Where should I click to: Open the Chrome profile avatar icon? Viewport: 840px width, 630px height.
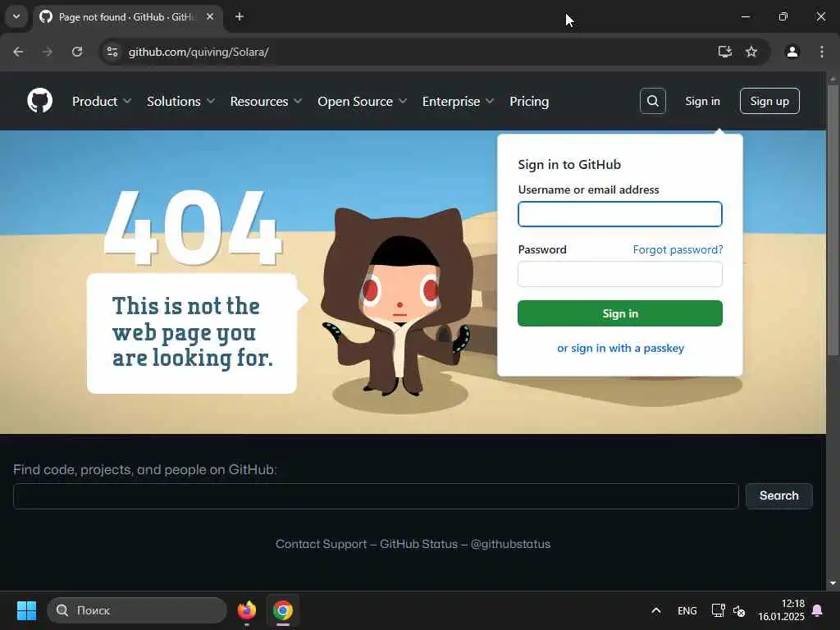[792, 52]
